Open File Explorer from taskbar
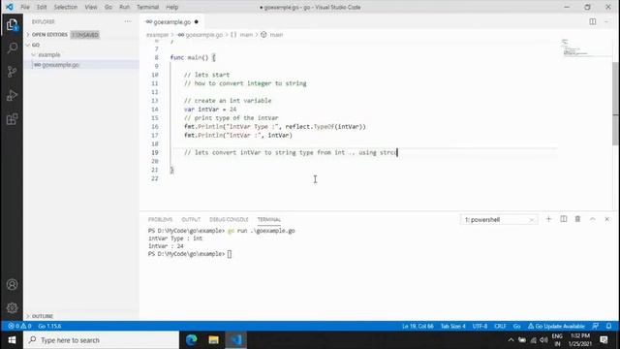Viewport: 620px width, 349px height. tap(213, 340)
